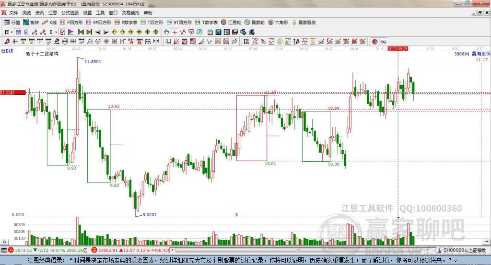Select the red pencil drawing tool

click(x=7, y=41)
